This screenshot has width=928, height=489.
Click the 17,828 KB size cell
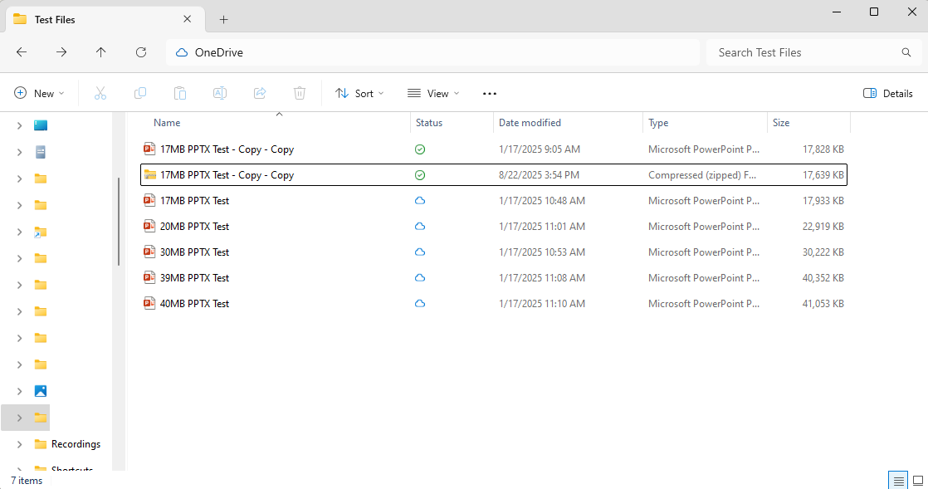point(823,149)
